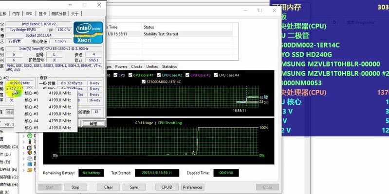Click the test started value 2023/11/8 16:55:11
The width and height of the screenshot is (389, 194).
(x=157, y=173)
